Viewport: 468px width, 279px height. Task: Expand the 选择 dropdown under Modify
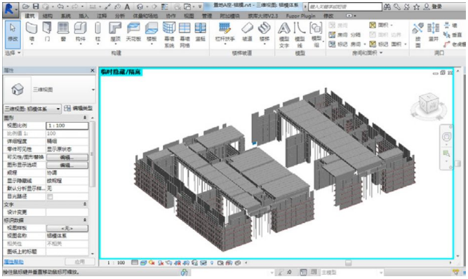coord(13,53)
